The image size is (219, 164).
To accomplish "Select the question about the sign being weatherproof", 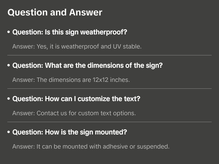I will click(70, 32).
